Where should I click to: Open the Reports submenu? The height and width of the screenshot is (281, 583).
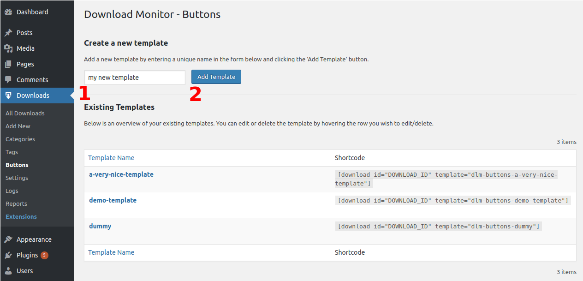16,203
